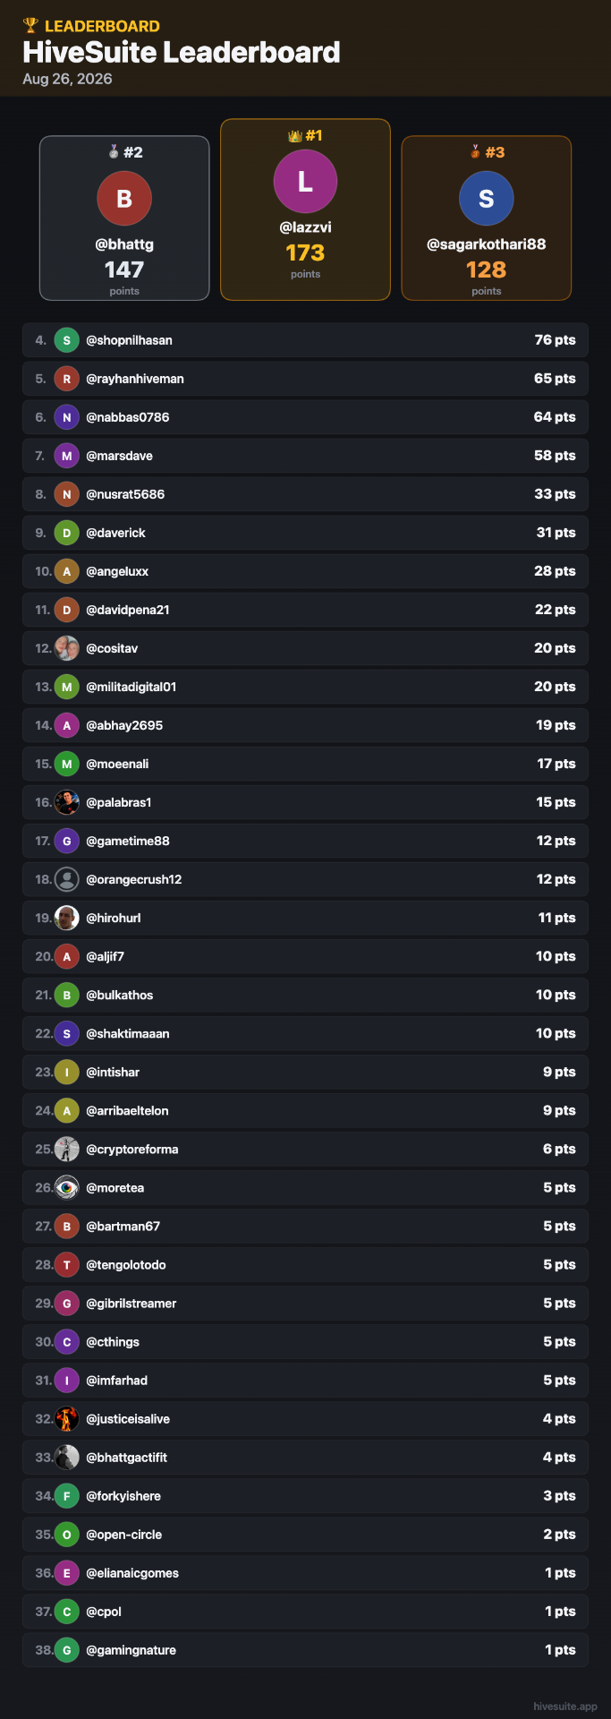Open the blue S avatar of @sagarkothari88
This screenshot has height=1719, width=611.
[486, 199]
